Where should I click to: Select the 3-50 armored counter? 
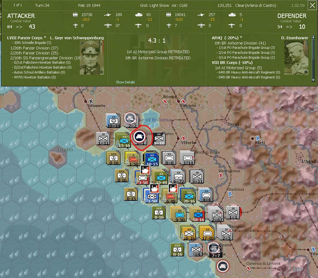(x=142, y=178)
